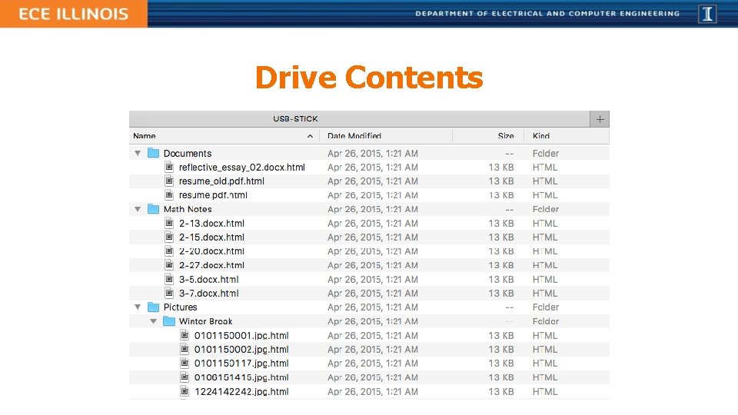Sort by Size column header
Viewport: 738px width, 415px height.
coord(506,135)
